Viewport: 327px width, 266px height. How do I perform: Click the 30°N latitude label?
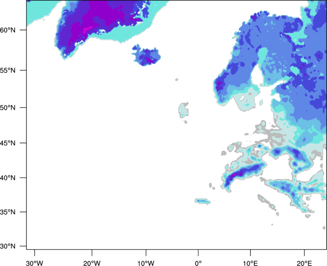coord(8,246)
